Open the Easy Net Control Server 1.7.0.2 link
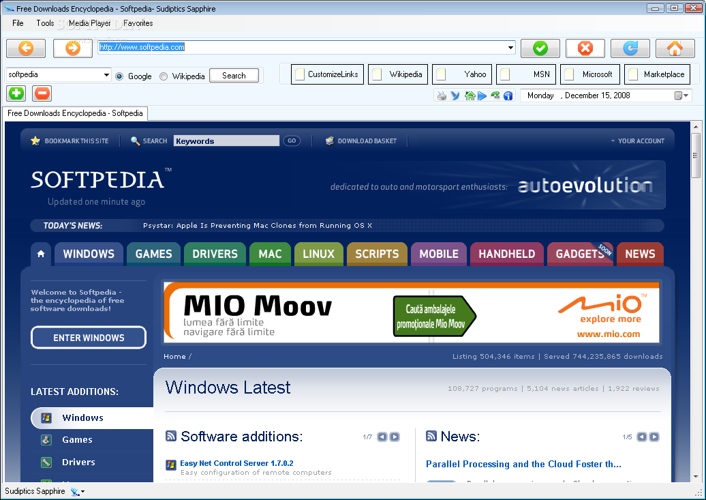The width and height of the screenshot is (706, 500). pyautogui.click(x=236, y=463)
